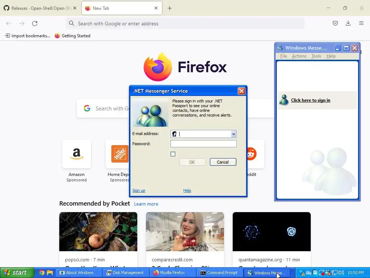Open the Help link in sign-in dialog
The height and width of the screenshot is (278, 370).
tap(187, 190)
